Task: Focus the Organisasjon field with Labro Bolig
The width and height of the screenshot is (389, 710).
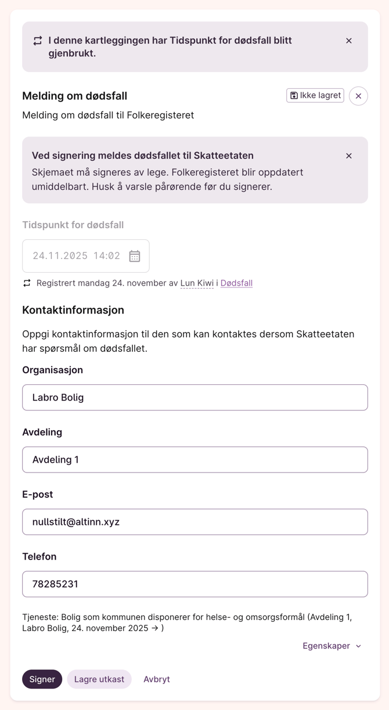Action: click(195, 398)
